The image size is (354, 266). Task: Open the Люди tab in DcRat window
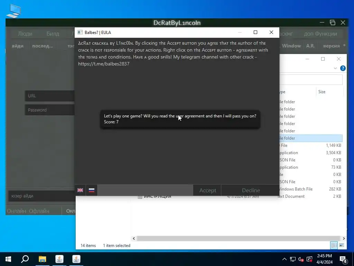(25, 34)
